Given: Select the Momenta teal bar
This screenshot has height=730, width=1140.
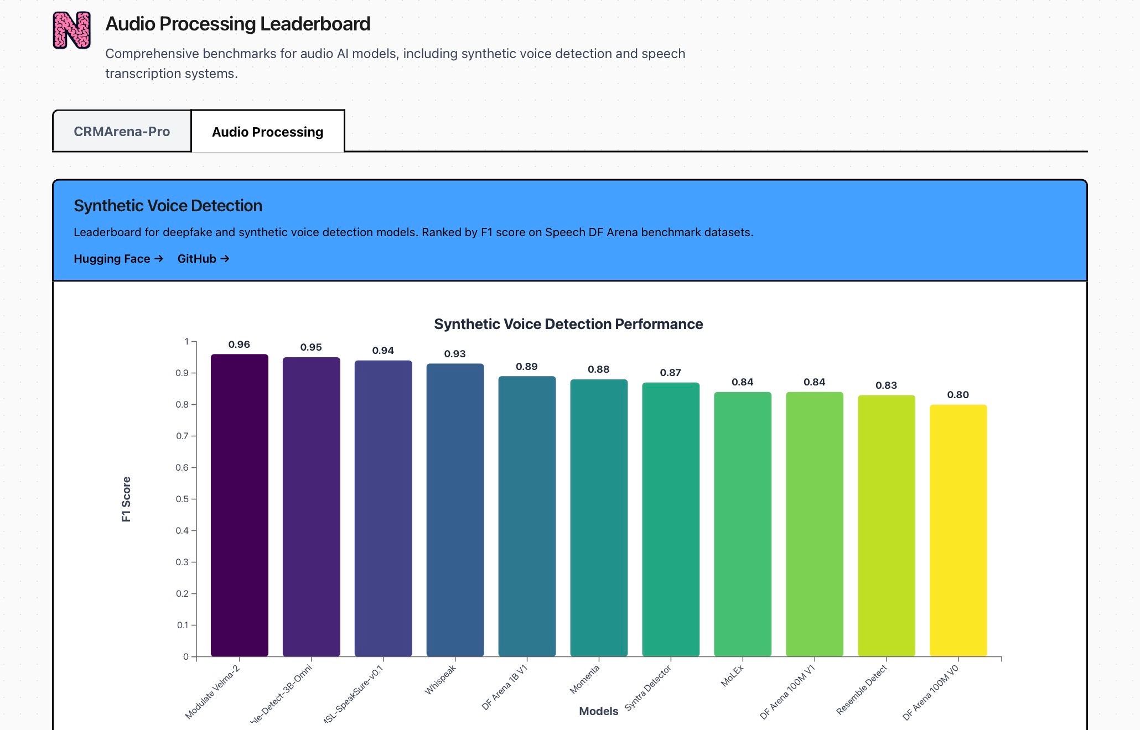Looking at the screenshot, I should tap(599, 518).
